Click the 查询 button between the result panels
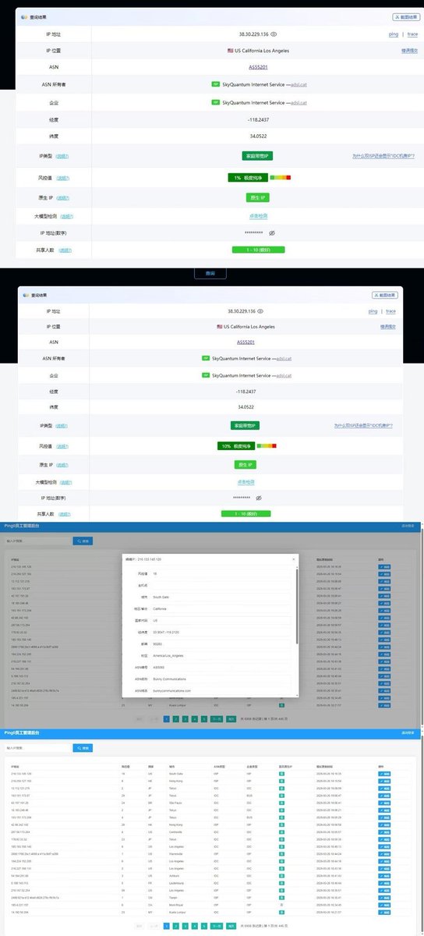The image size is (424, 936). point(210,274)
